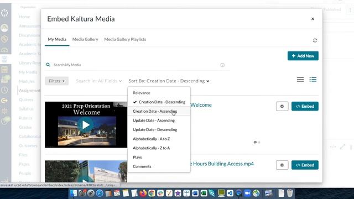The image size is (354, 199).
Task: Open Firefox from the dock
Action: (143, 193)
